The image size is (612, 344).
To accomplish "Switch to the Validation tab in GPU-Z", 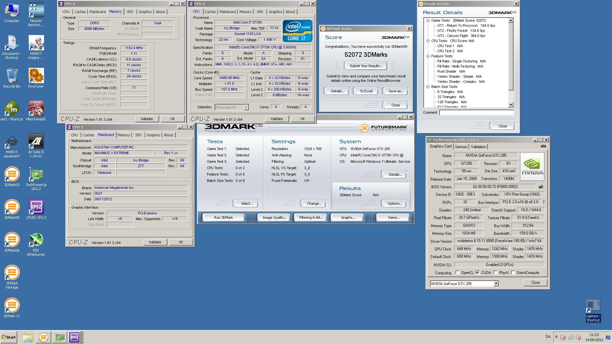I will 478,147.
